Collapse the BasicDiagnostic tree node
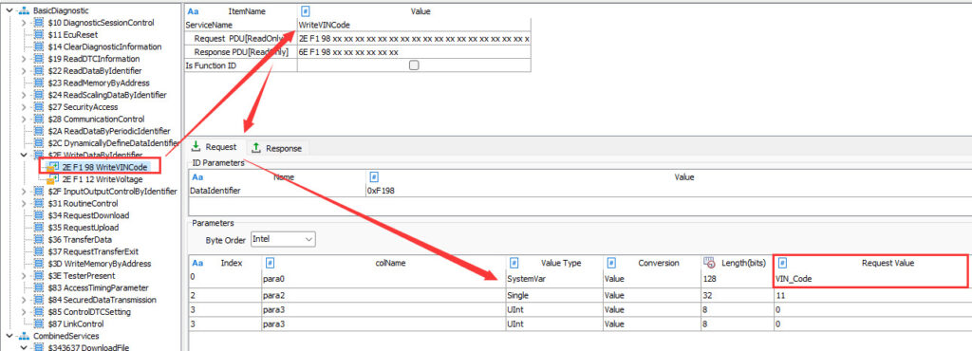 9,10
